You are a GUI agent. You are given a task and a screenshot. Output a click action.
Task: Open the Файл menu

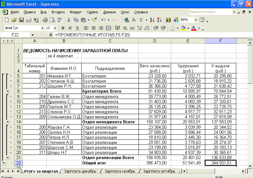click(x=15, y=12)
